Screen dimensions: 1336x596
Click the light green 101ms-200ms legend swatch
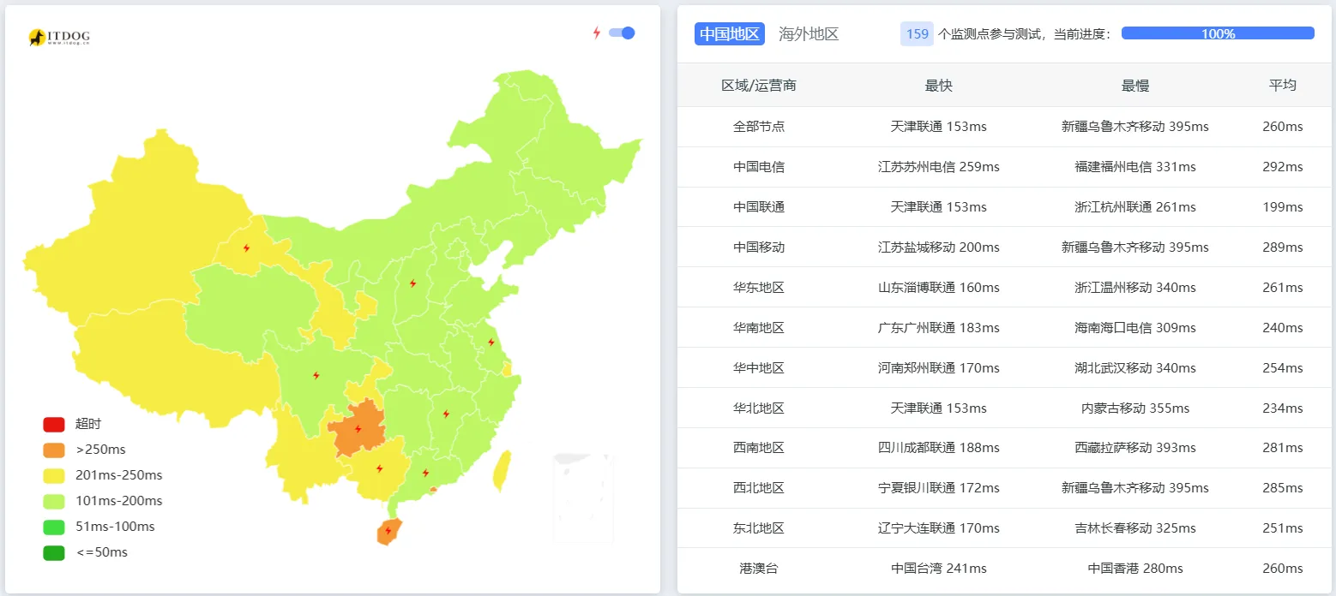pos(53,501)
